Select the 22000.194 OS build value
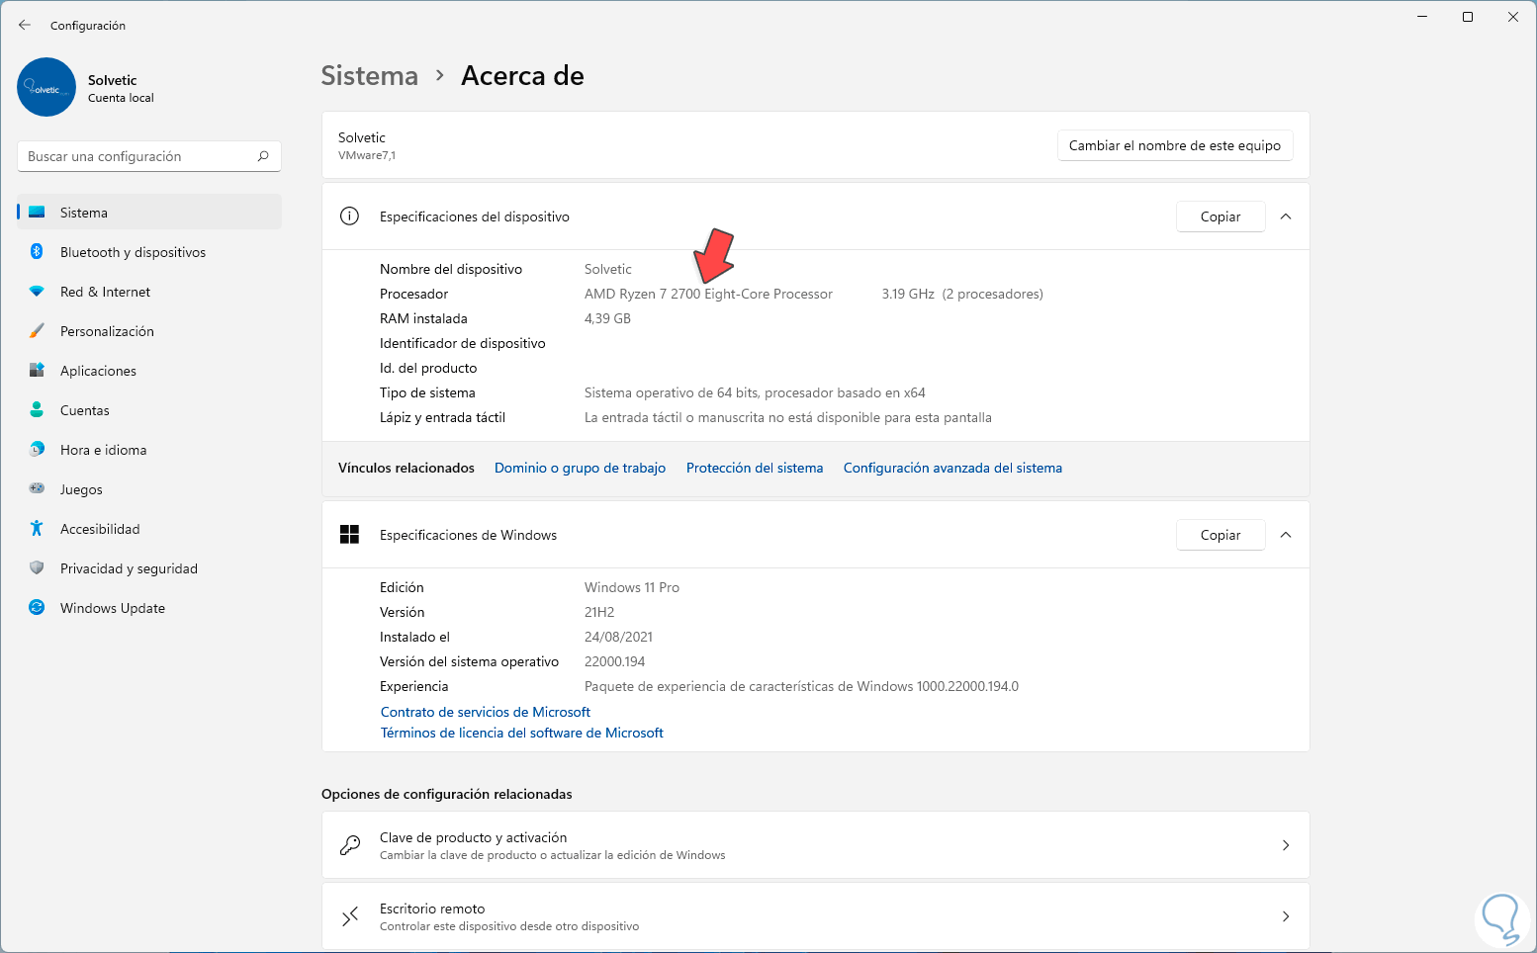 click(x=615, y=661)
